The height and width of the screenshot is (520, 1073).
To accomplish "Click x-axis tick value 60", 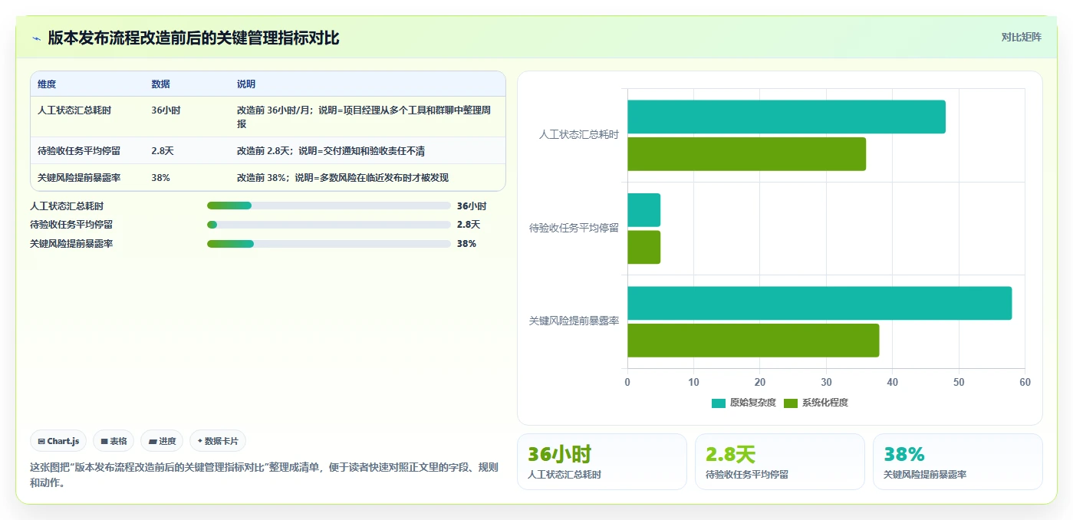I will pyautogui.click(x=1025, y=383).
